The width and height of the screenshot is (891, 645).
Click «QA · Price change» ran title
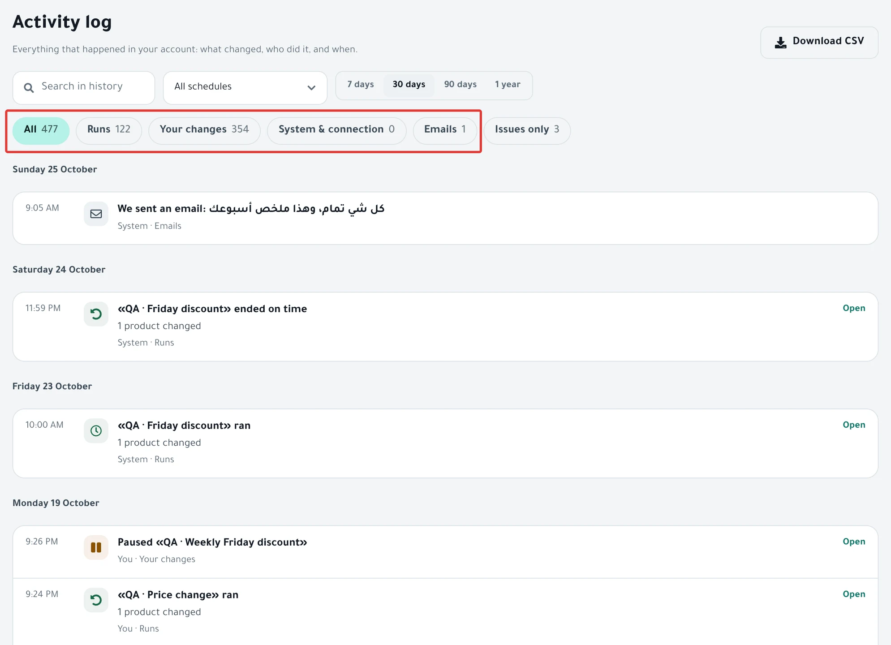[178, 595]
